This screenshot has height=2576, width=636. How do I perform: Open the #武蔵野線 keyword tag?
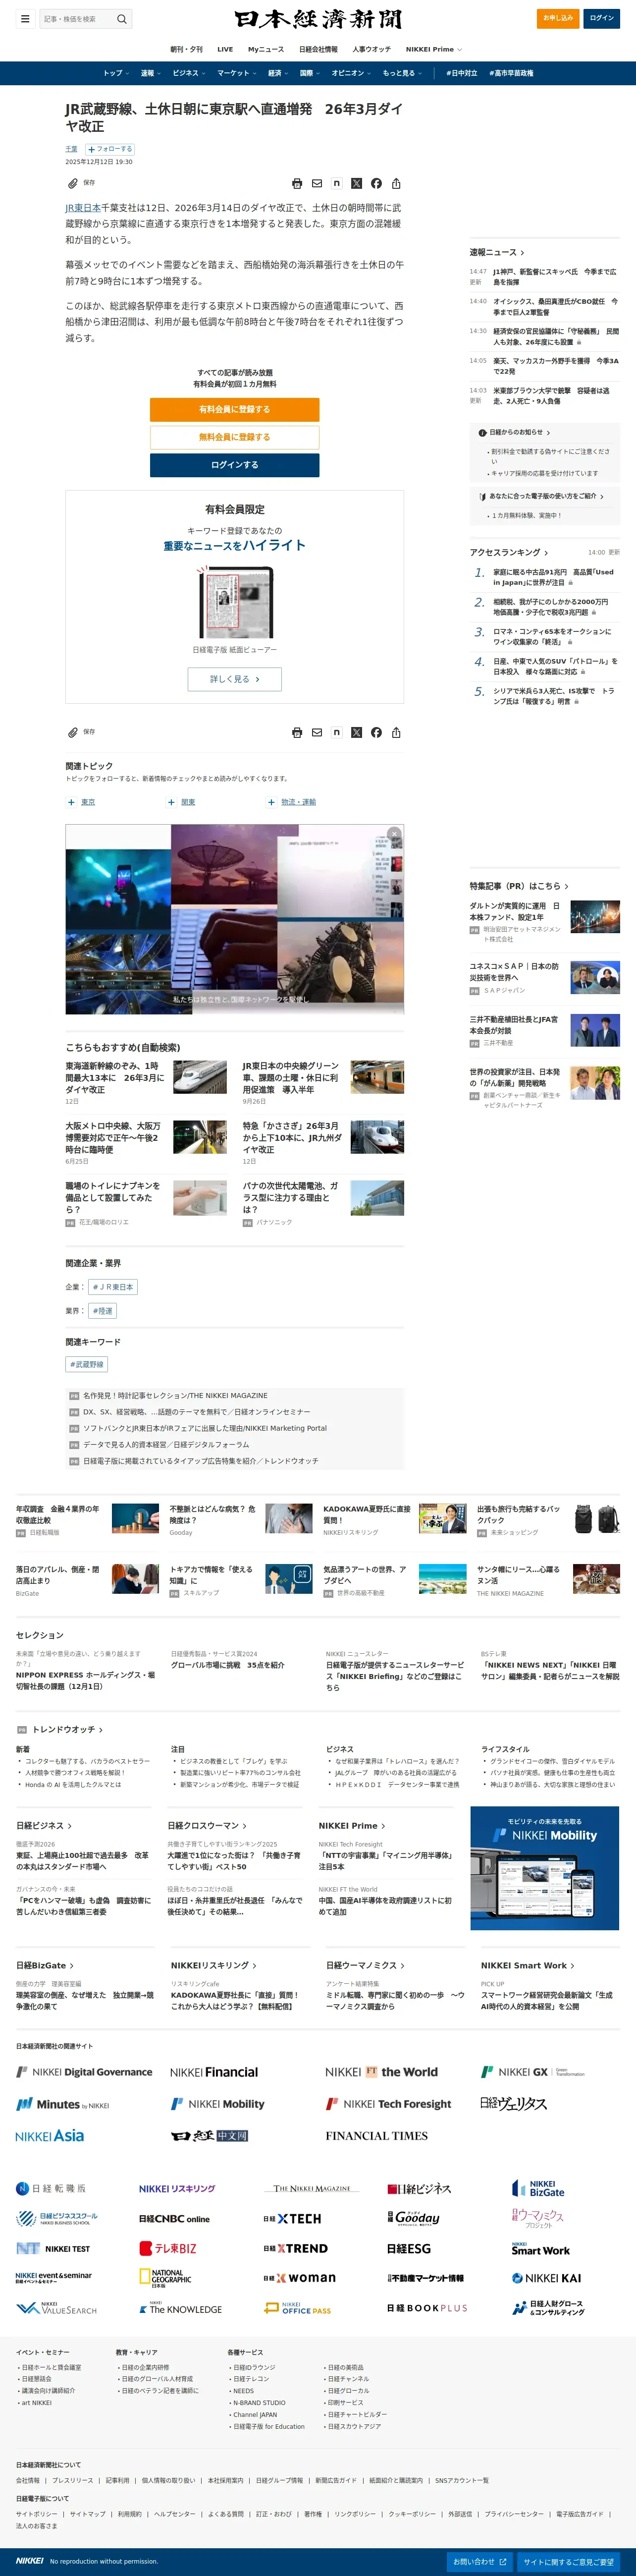click(87, 1364)
